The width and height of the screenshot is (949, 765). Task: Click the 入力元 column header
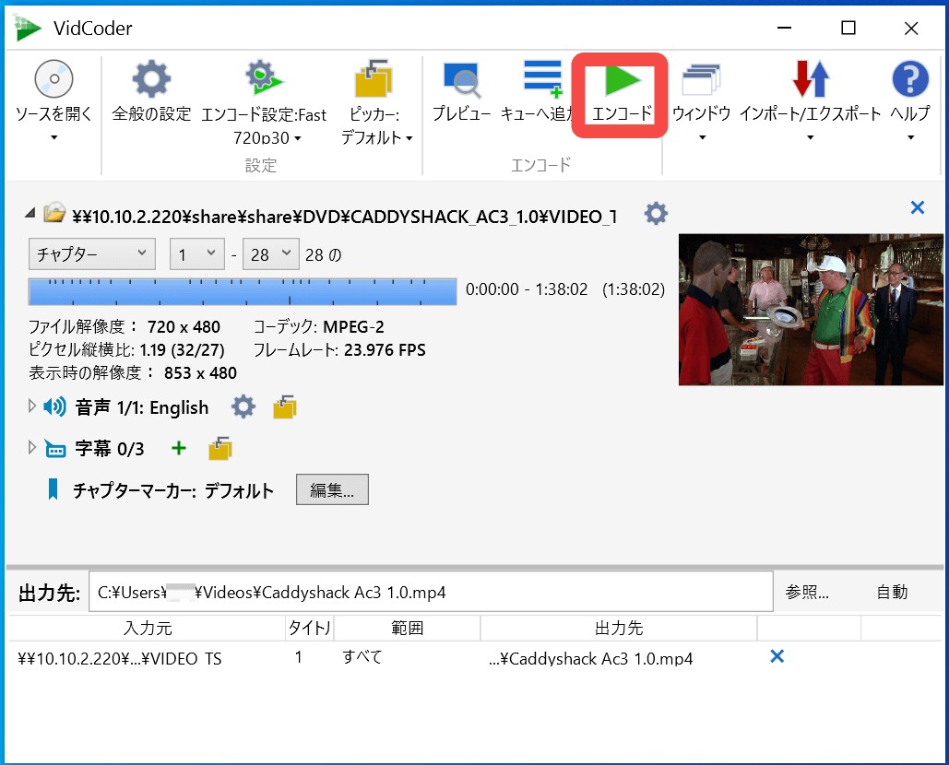[x=147, y=628]
